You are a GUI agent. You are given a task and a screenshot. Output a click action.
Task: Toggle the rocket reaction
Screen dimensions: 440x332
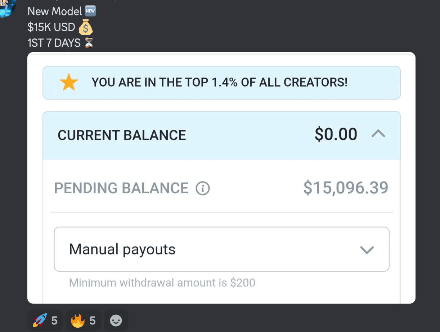pos(45,321)
